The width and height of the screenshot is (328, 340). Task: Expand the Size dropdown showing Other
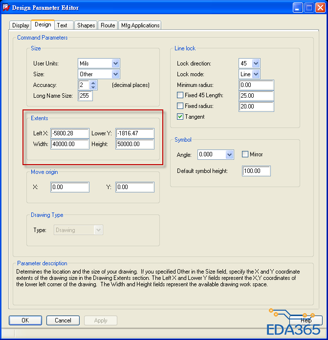tap(115, 74)
